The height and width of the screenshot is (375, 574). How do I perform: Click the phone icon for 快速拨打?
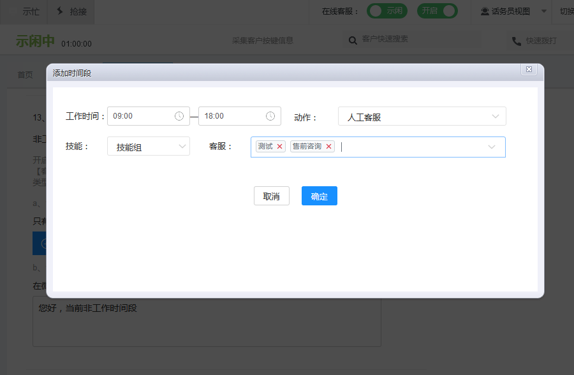[x=517, y=41]
